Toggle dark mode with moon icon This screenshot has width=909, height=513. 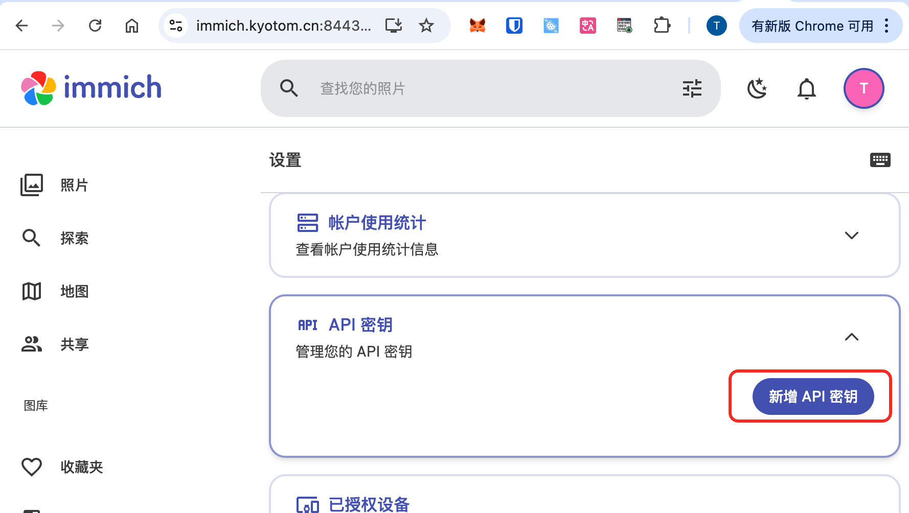pyautogui.click(x=757, y=88)
